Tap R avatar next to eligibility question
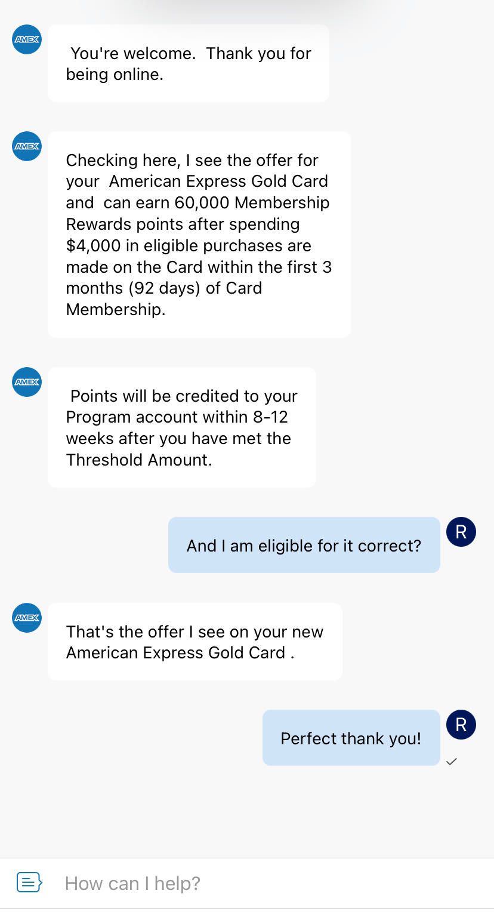This screenshot has height=921, width=494. pyautogui.click(x=461, y=532)
